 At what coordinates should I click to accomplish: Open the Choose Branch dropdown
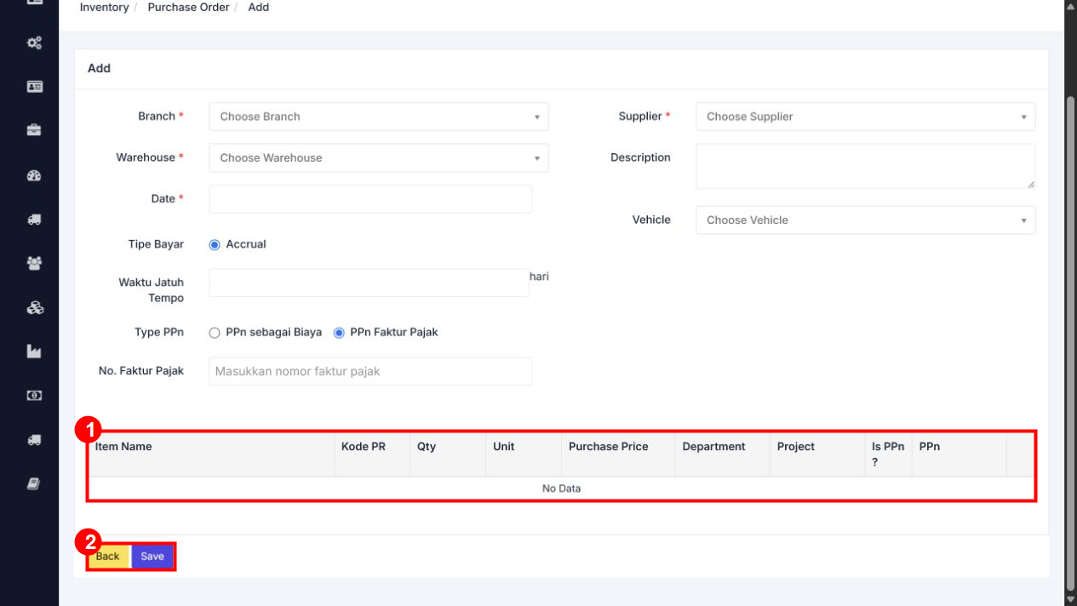coord(379,117)
